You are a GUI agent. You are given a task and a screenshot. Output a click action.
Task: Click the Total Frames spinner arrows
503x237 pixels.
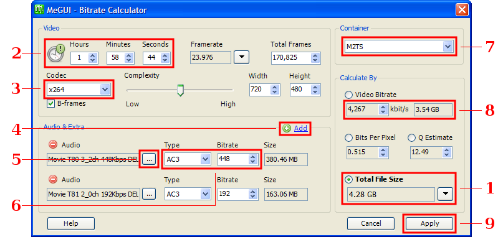[315, 58]
